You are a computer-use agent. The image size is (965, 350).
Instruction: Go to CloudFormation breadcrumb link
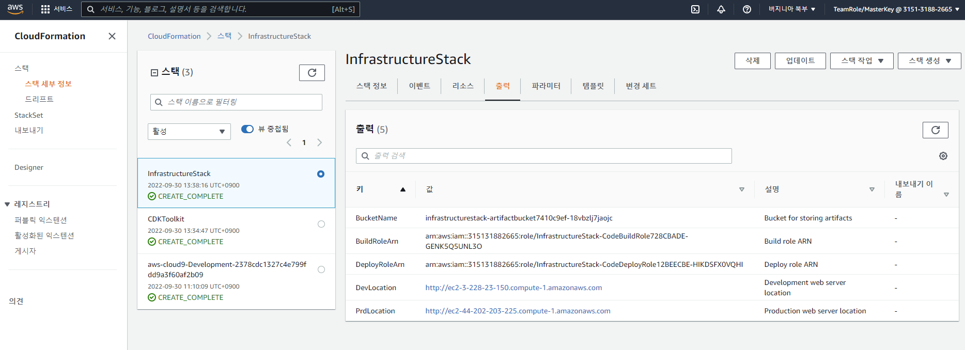point(174,37)
